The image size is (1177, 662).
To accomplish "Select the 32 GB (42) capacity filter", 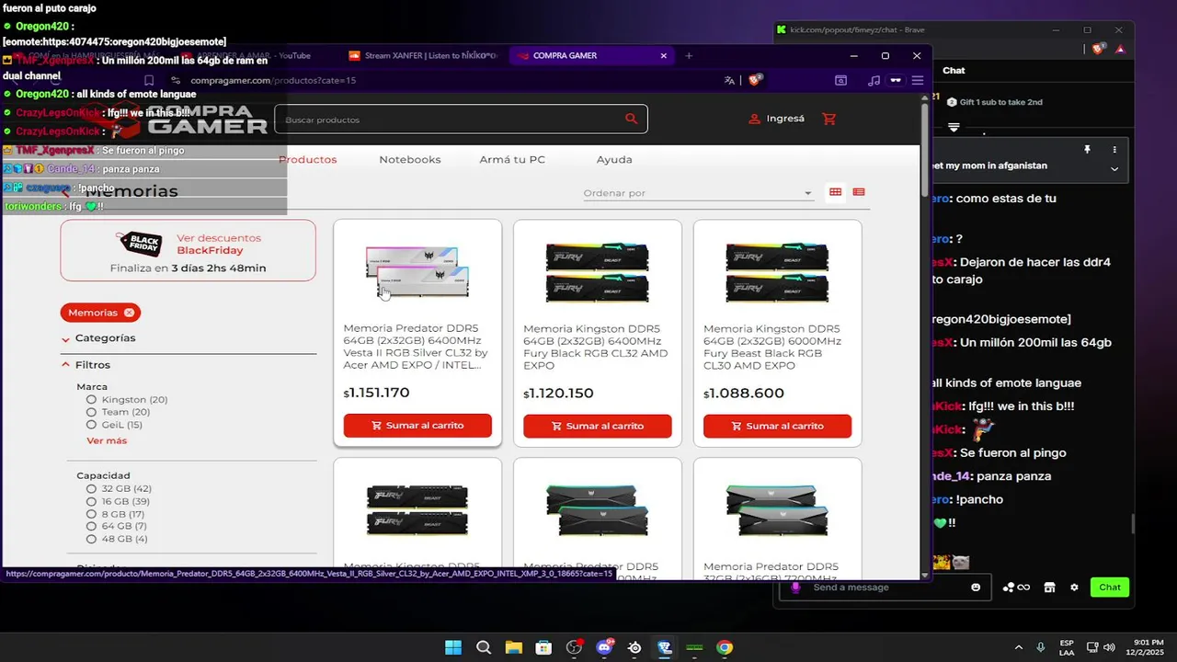I will [119, 488].
